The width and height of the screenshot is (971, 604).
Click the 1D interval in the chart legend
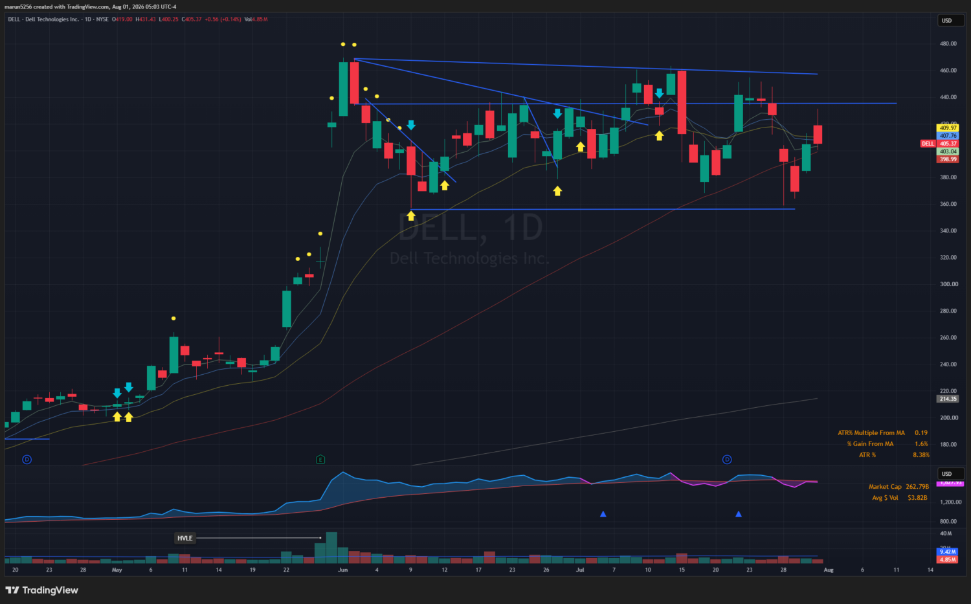pyautogui.click(x=88, y=19)
